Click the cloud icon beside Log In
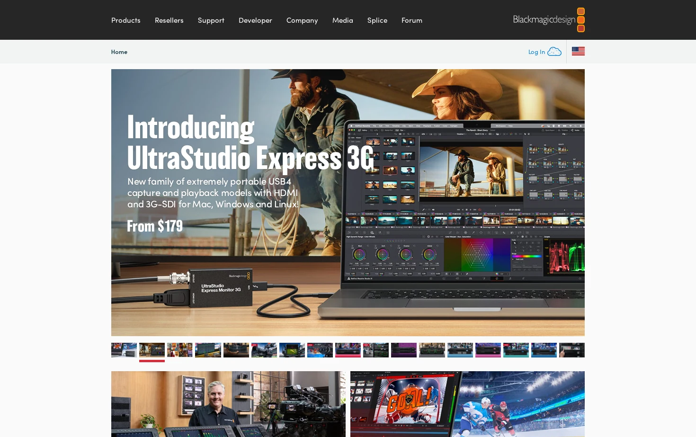Screen dimensions: 696x437 554,52
